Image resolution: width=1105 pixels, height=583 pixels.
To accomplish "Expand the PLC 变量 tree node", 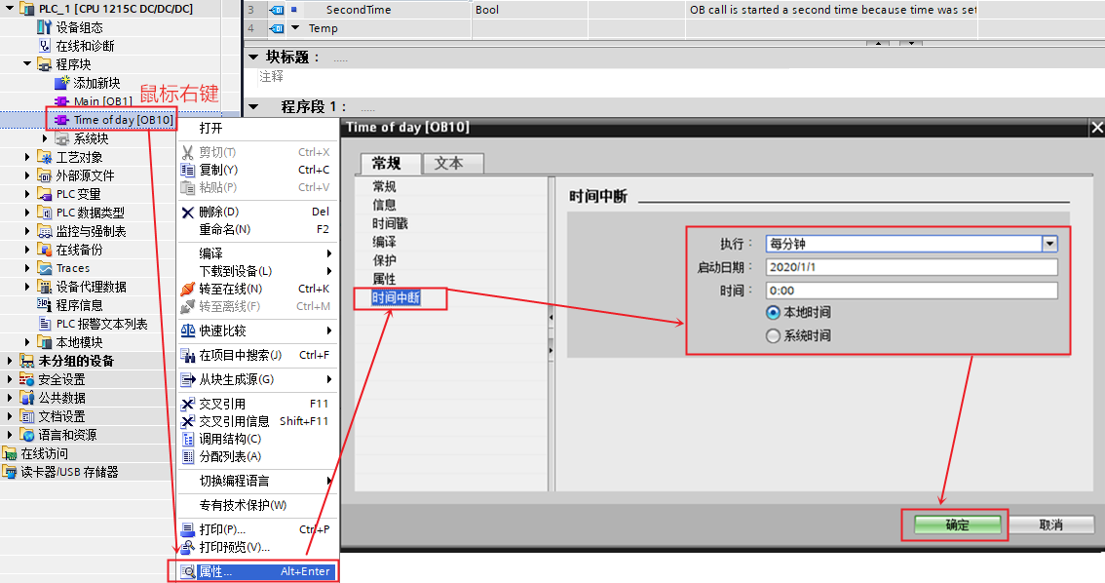I will point(27,194).
